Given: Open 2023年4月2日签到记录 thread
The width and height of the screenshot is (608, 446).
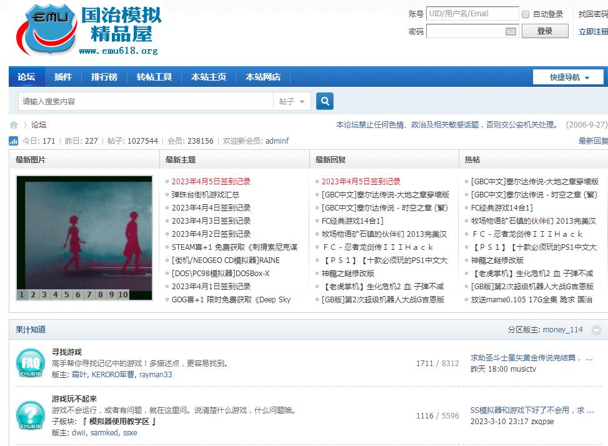Looking at the screenshot, I should coord(211,234).
